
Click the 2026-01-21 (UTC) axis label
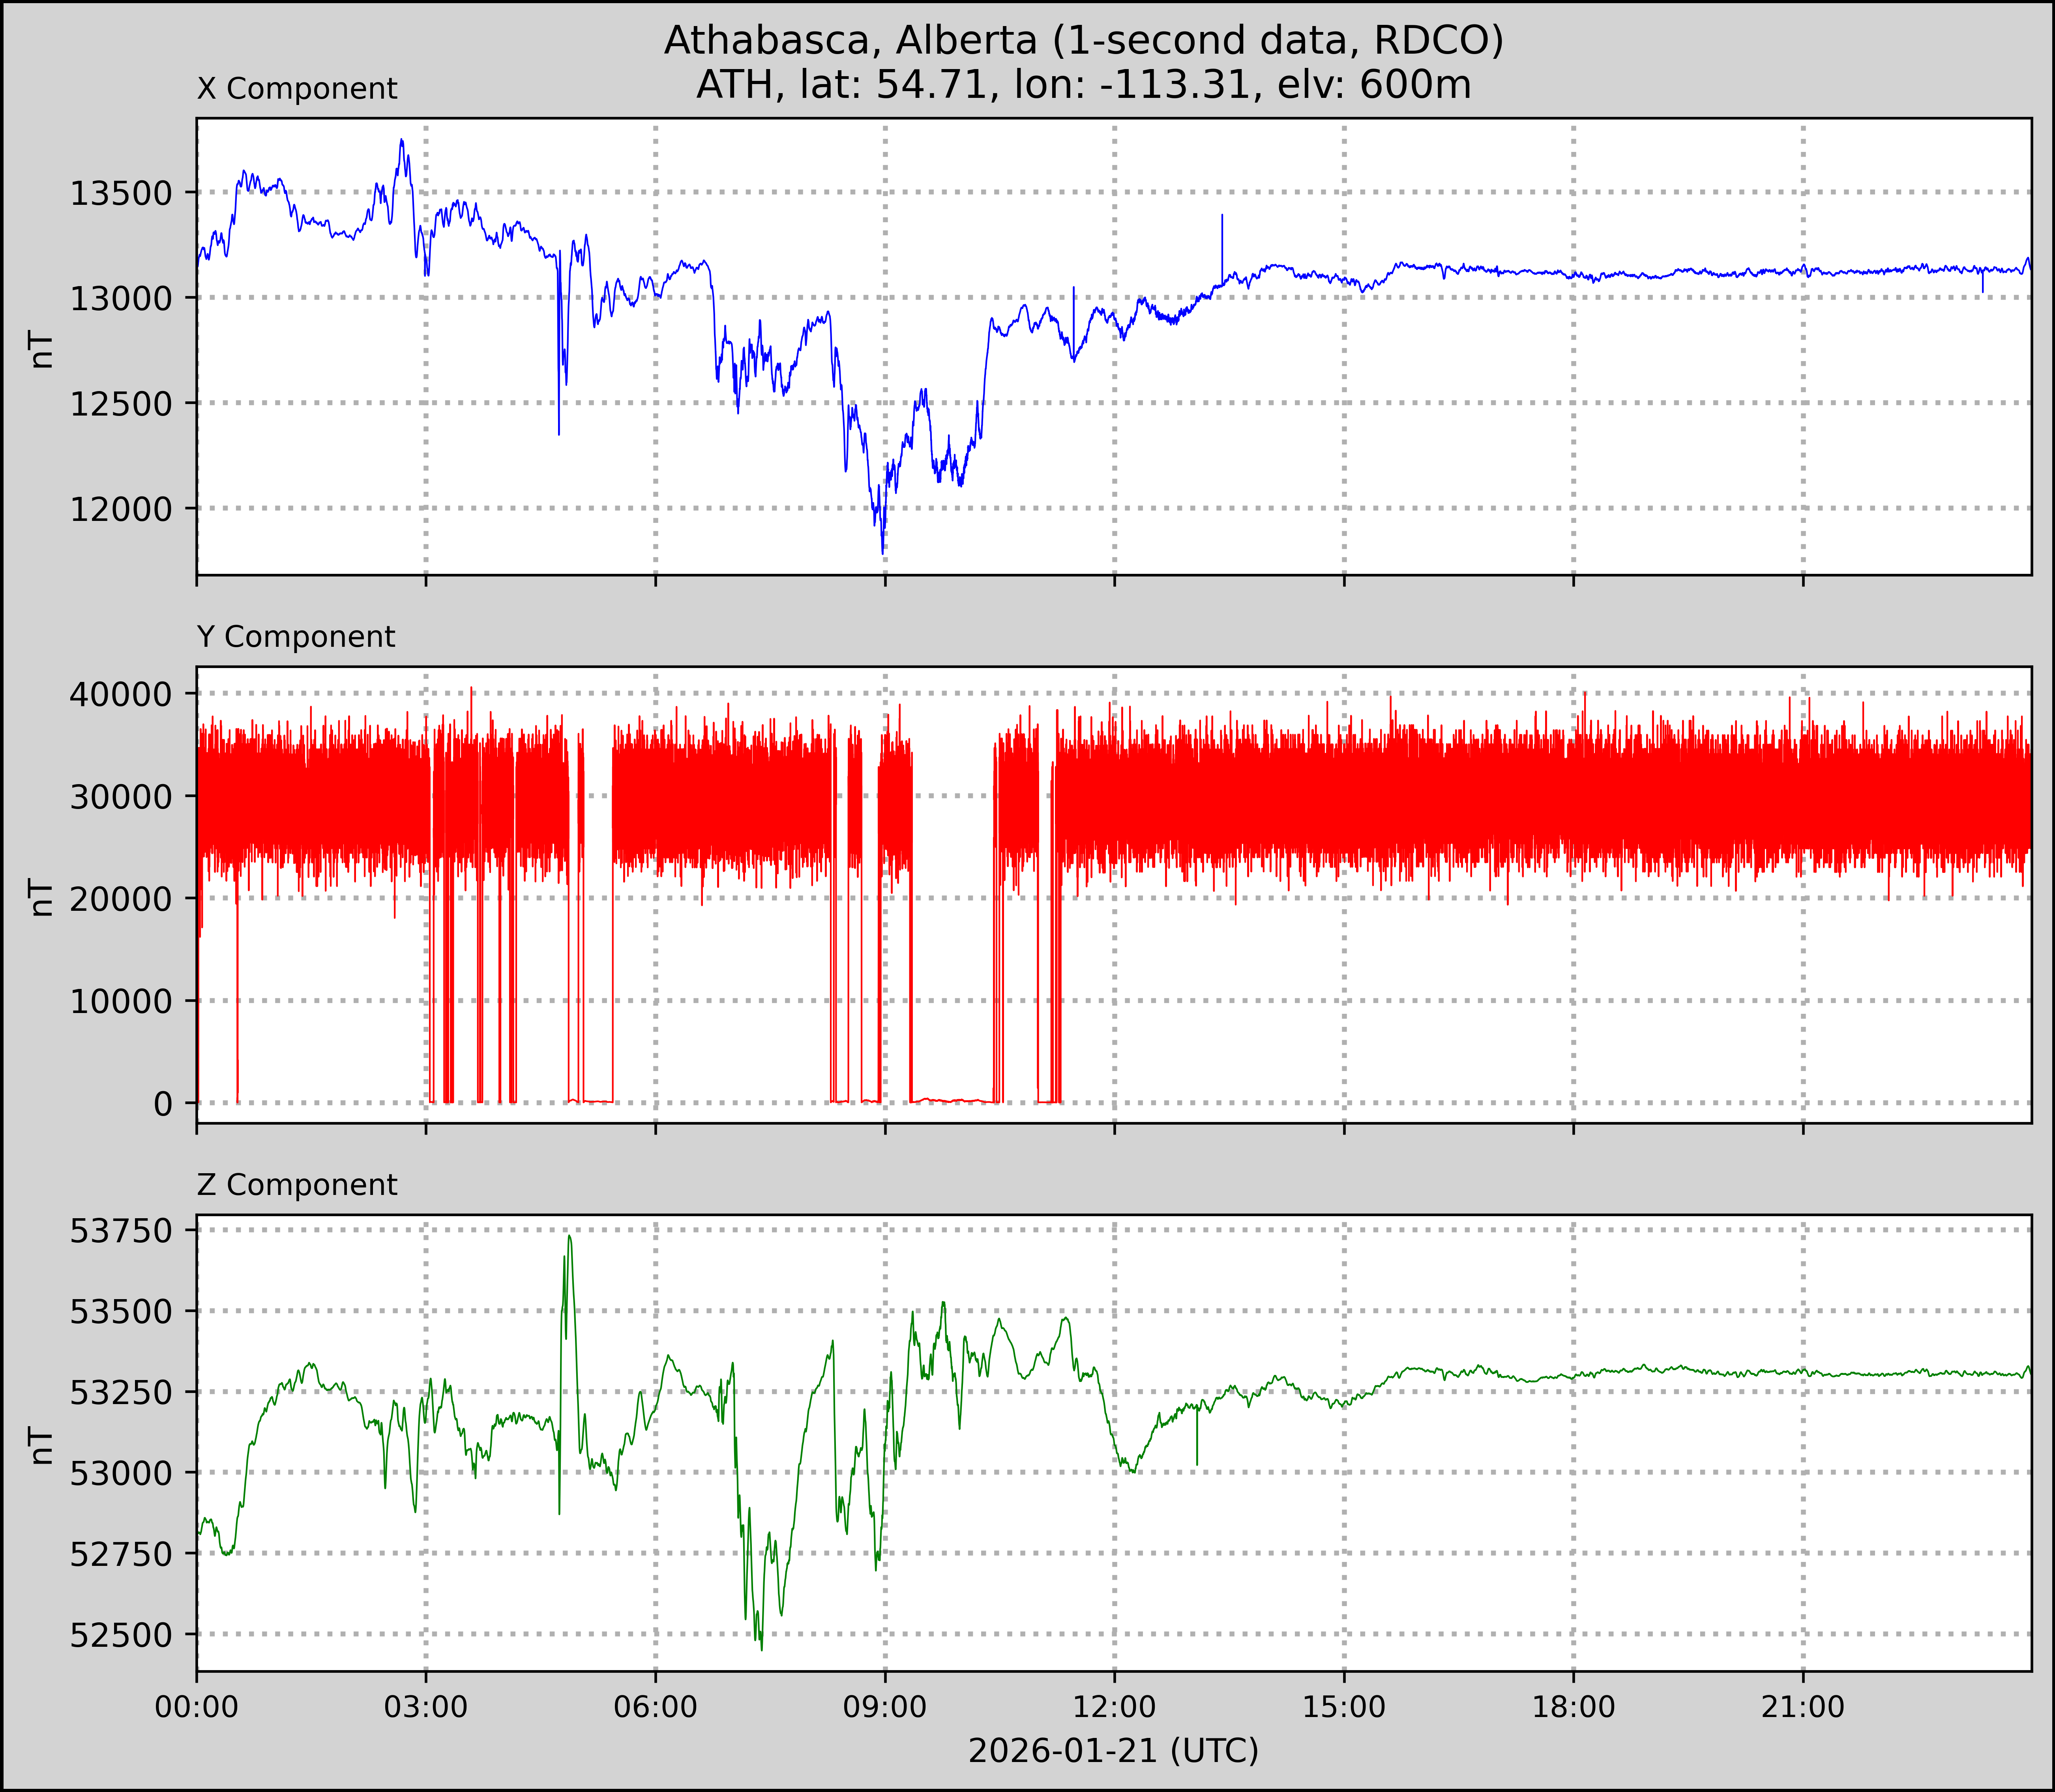(x=1113, y=1751)
